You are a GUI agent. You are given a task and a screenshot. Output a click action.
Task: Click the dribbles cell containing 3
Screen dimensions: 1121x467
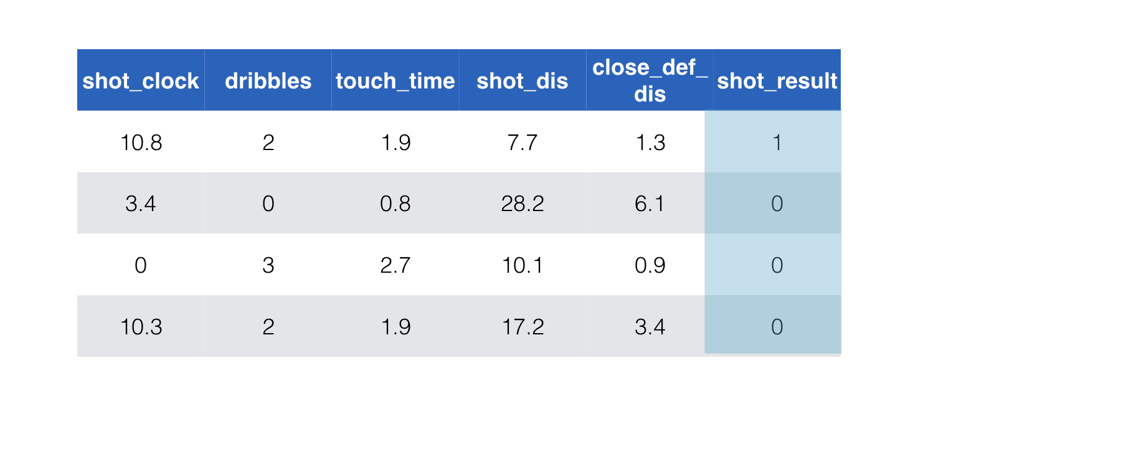tap(268, 265)
